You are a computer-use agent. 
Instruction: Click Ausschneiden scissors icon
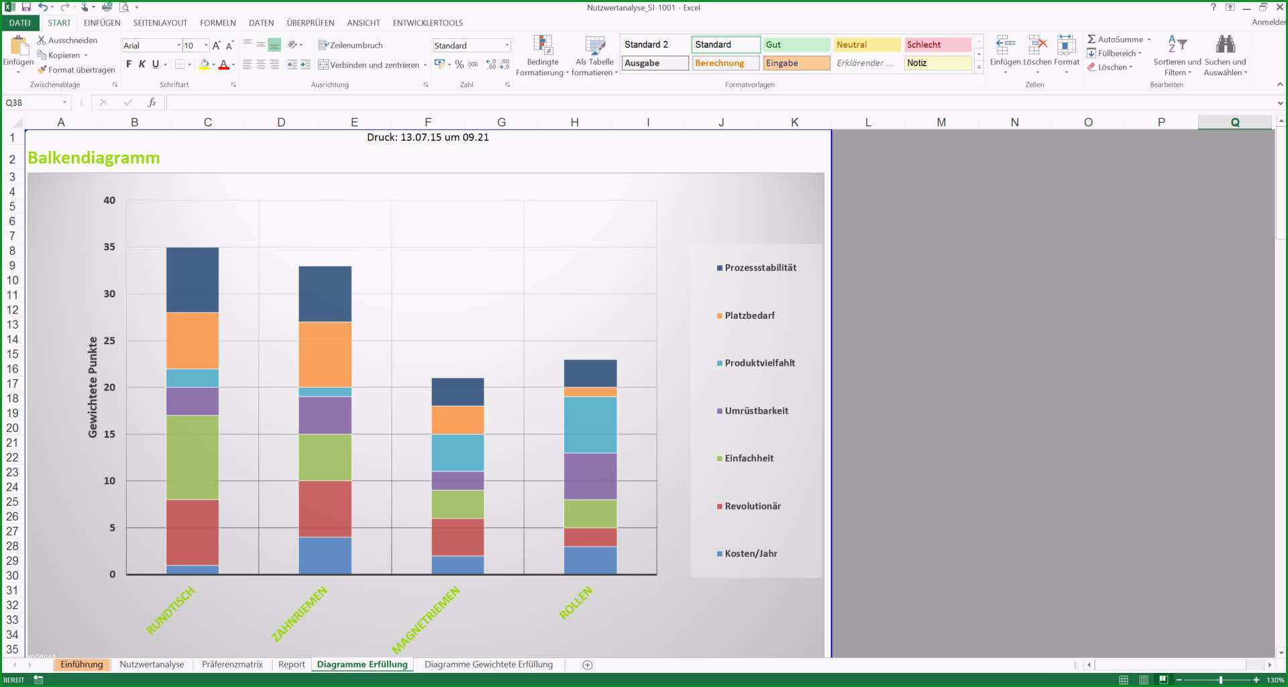point(42,40)
